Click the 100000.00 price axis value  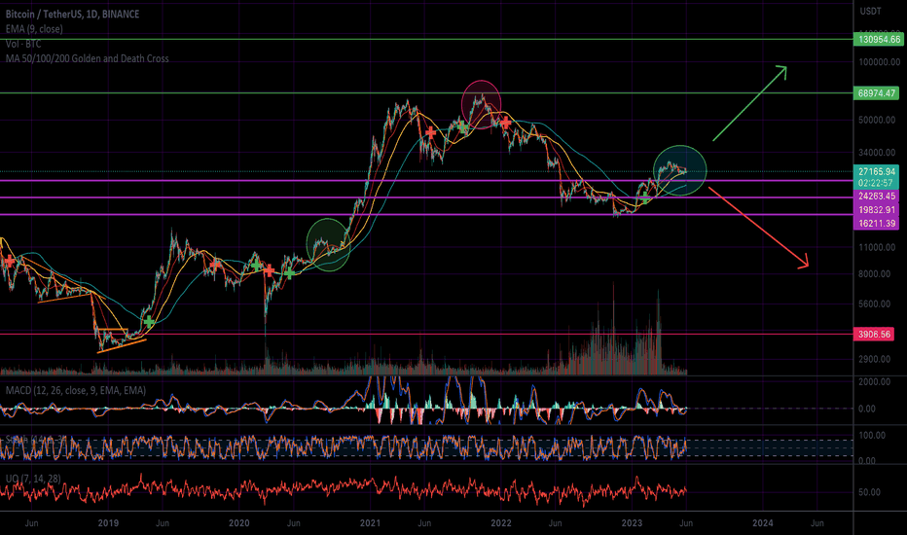tap(879, 62)
